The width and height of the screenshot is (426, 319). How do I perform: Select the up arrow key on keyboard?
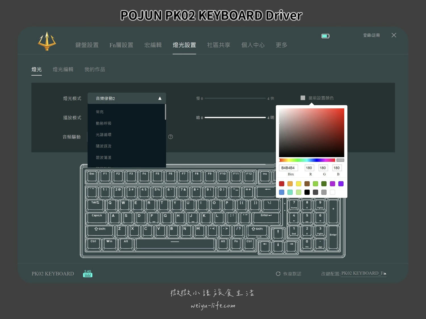click(278, 234)
